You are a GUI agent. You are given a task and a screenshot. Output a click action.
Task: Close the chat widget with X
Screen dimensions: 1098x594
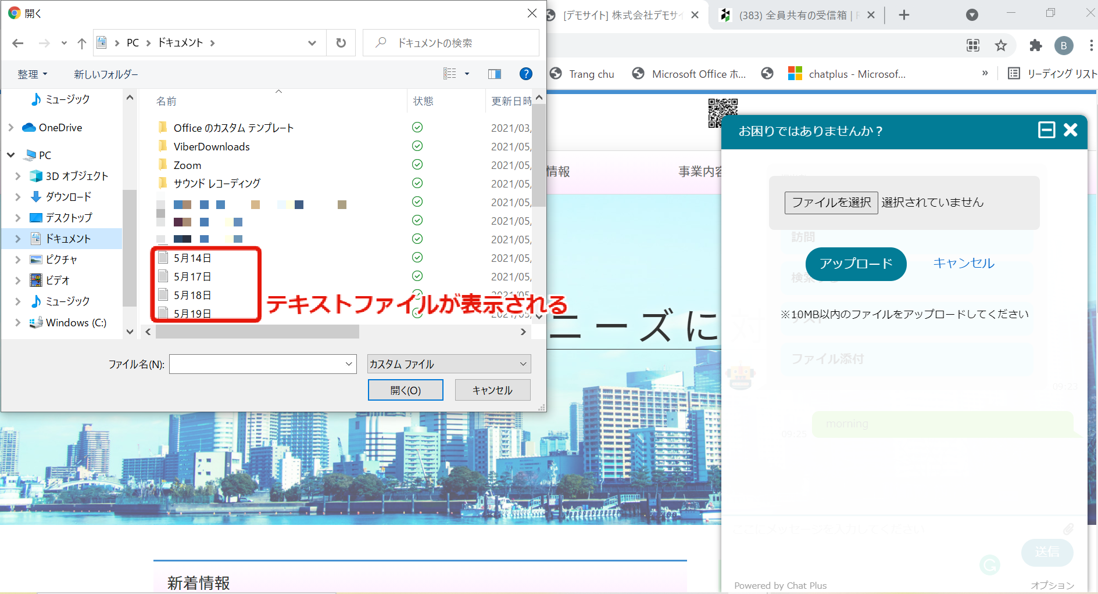coord(1071,130)
